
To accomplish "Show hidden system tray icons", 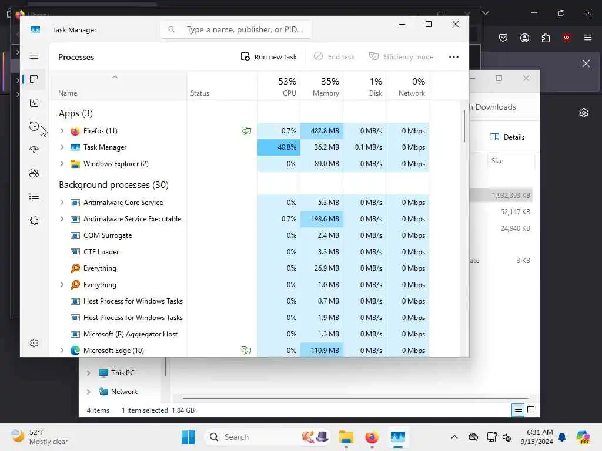I will tap(454, 437).
